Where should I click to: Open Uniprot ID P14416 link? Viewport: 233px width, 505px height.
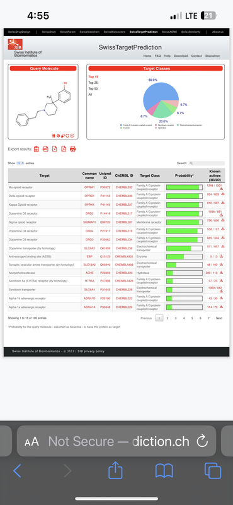(x=105, y=213)
